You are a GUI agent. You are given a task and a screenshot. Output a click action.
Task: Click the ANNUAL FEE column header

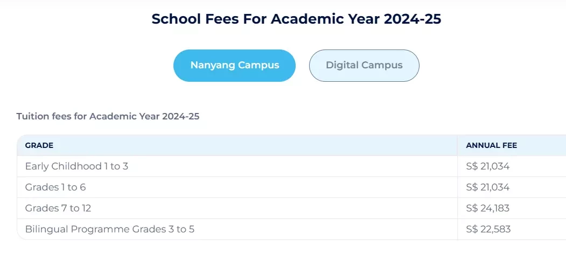491,146
